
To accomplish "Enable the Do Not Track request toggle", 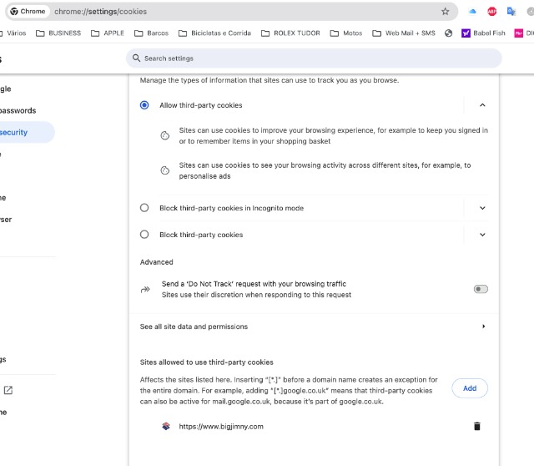I will [x=481, y=289].
